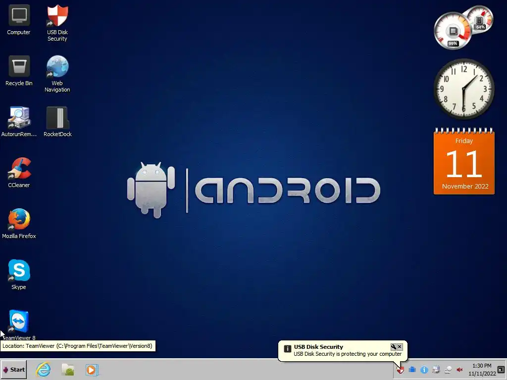Click the USB Disk Security balloon title

318,347
